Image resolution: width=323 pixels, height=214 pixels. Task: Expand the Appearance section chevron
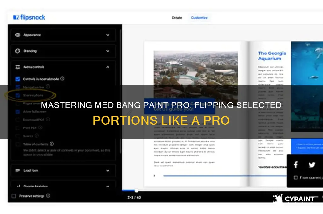[108, 35]
